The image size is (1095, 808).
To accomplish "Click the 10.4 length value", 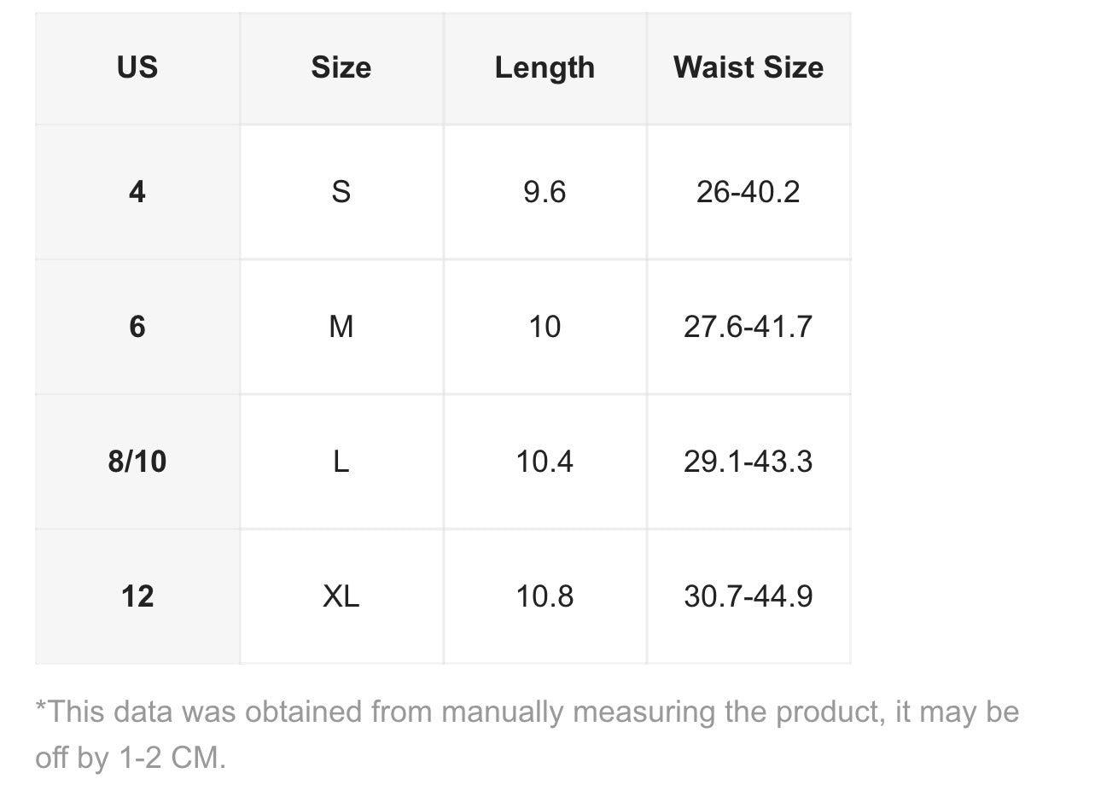I will (x=545, y=462).
